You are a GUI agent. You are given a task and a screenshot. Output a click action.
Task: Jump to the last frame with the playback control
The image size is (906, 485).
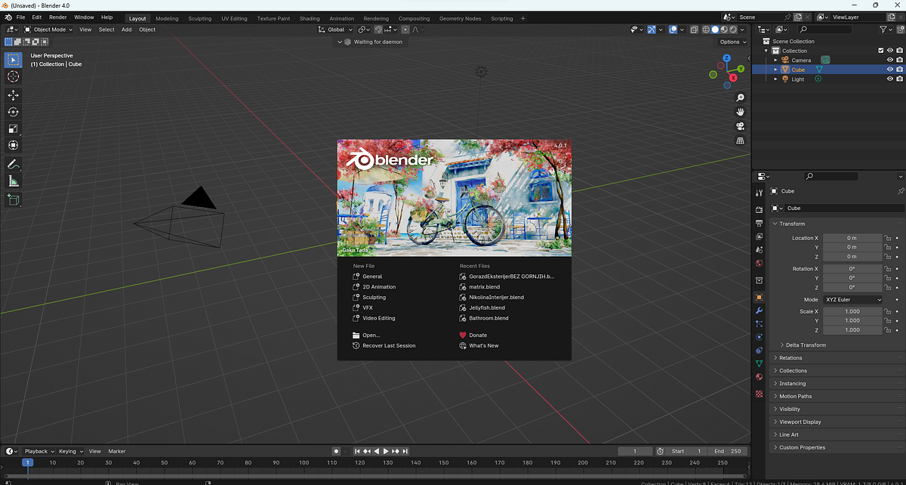tap(406, 451)
